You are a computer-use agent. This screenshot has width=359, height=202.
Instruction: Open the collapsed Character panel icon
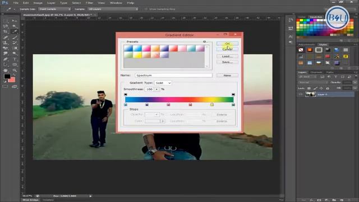[x=291, y=36]
